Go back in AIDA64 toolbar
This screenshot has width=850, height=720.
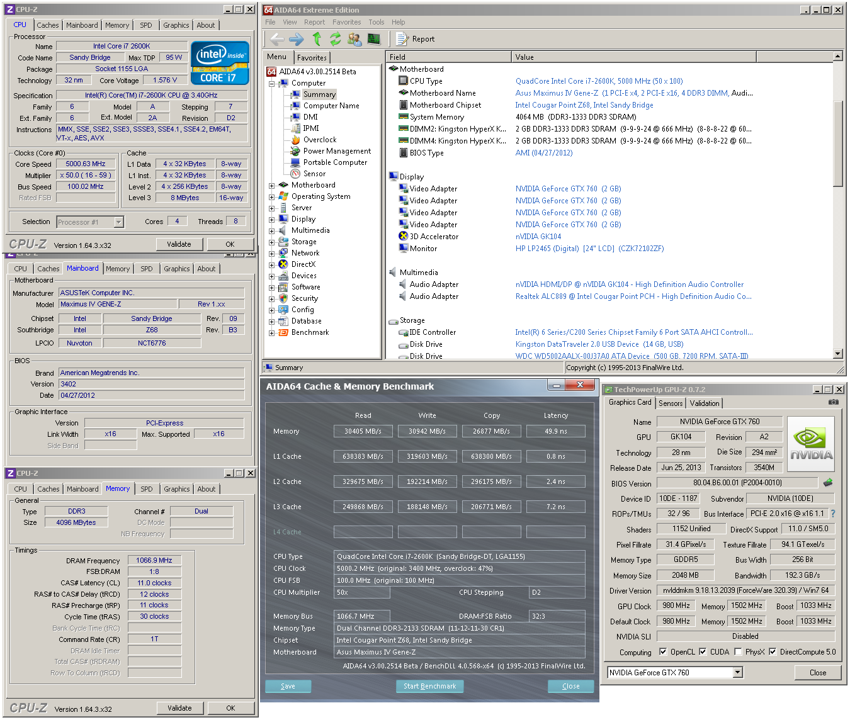pos(276,39)
